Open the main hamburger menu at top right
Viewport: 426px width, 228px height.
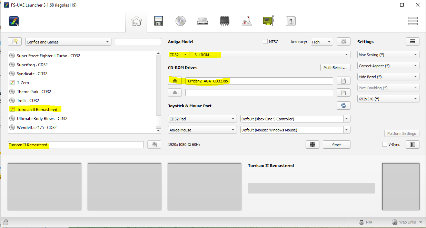click(413, 21)
